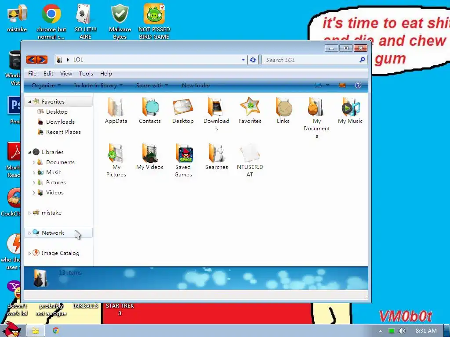Select the Favorites star folder icon
The width and height of the screenshot is (450, 337).
point(250,111)
